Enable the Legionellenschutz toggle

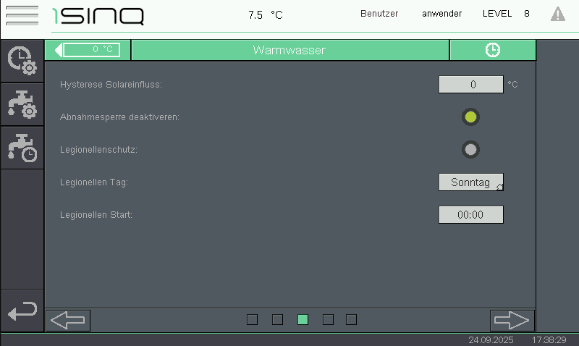[x=470, y=150]
